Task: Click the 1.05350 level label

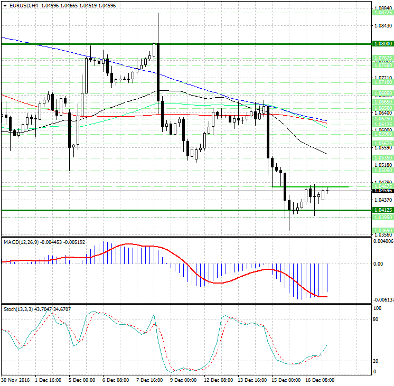Action: (x=383, y=158)
